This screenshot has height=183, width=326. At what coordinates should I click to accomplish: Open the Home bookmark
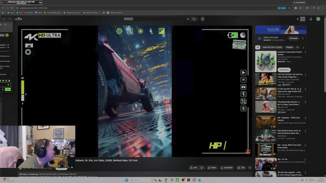tap(11, 12)
